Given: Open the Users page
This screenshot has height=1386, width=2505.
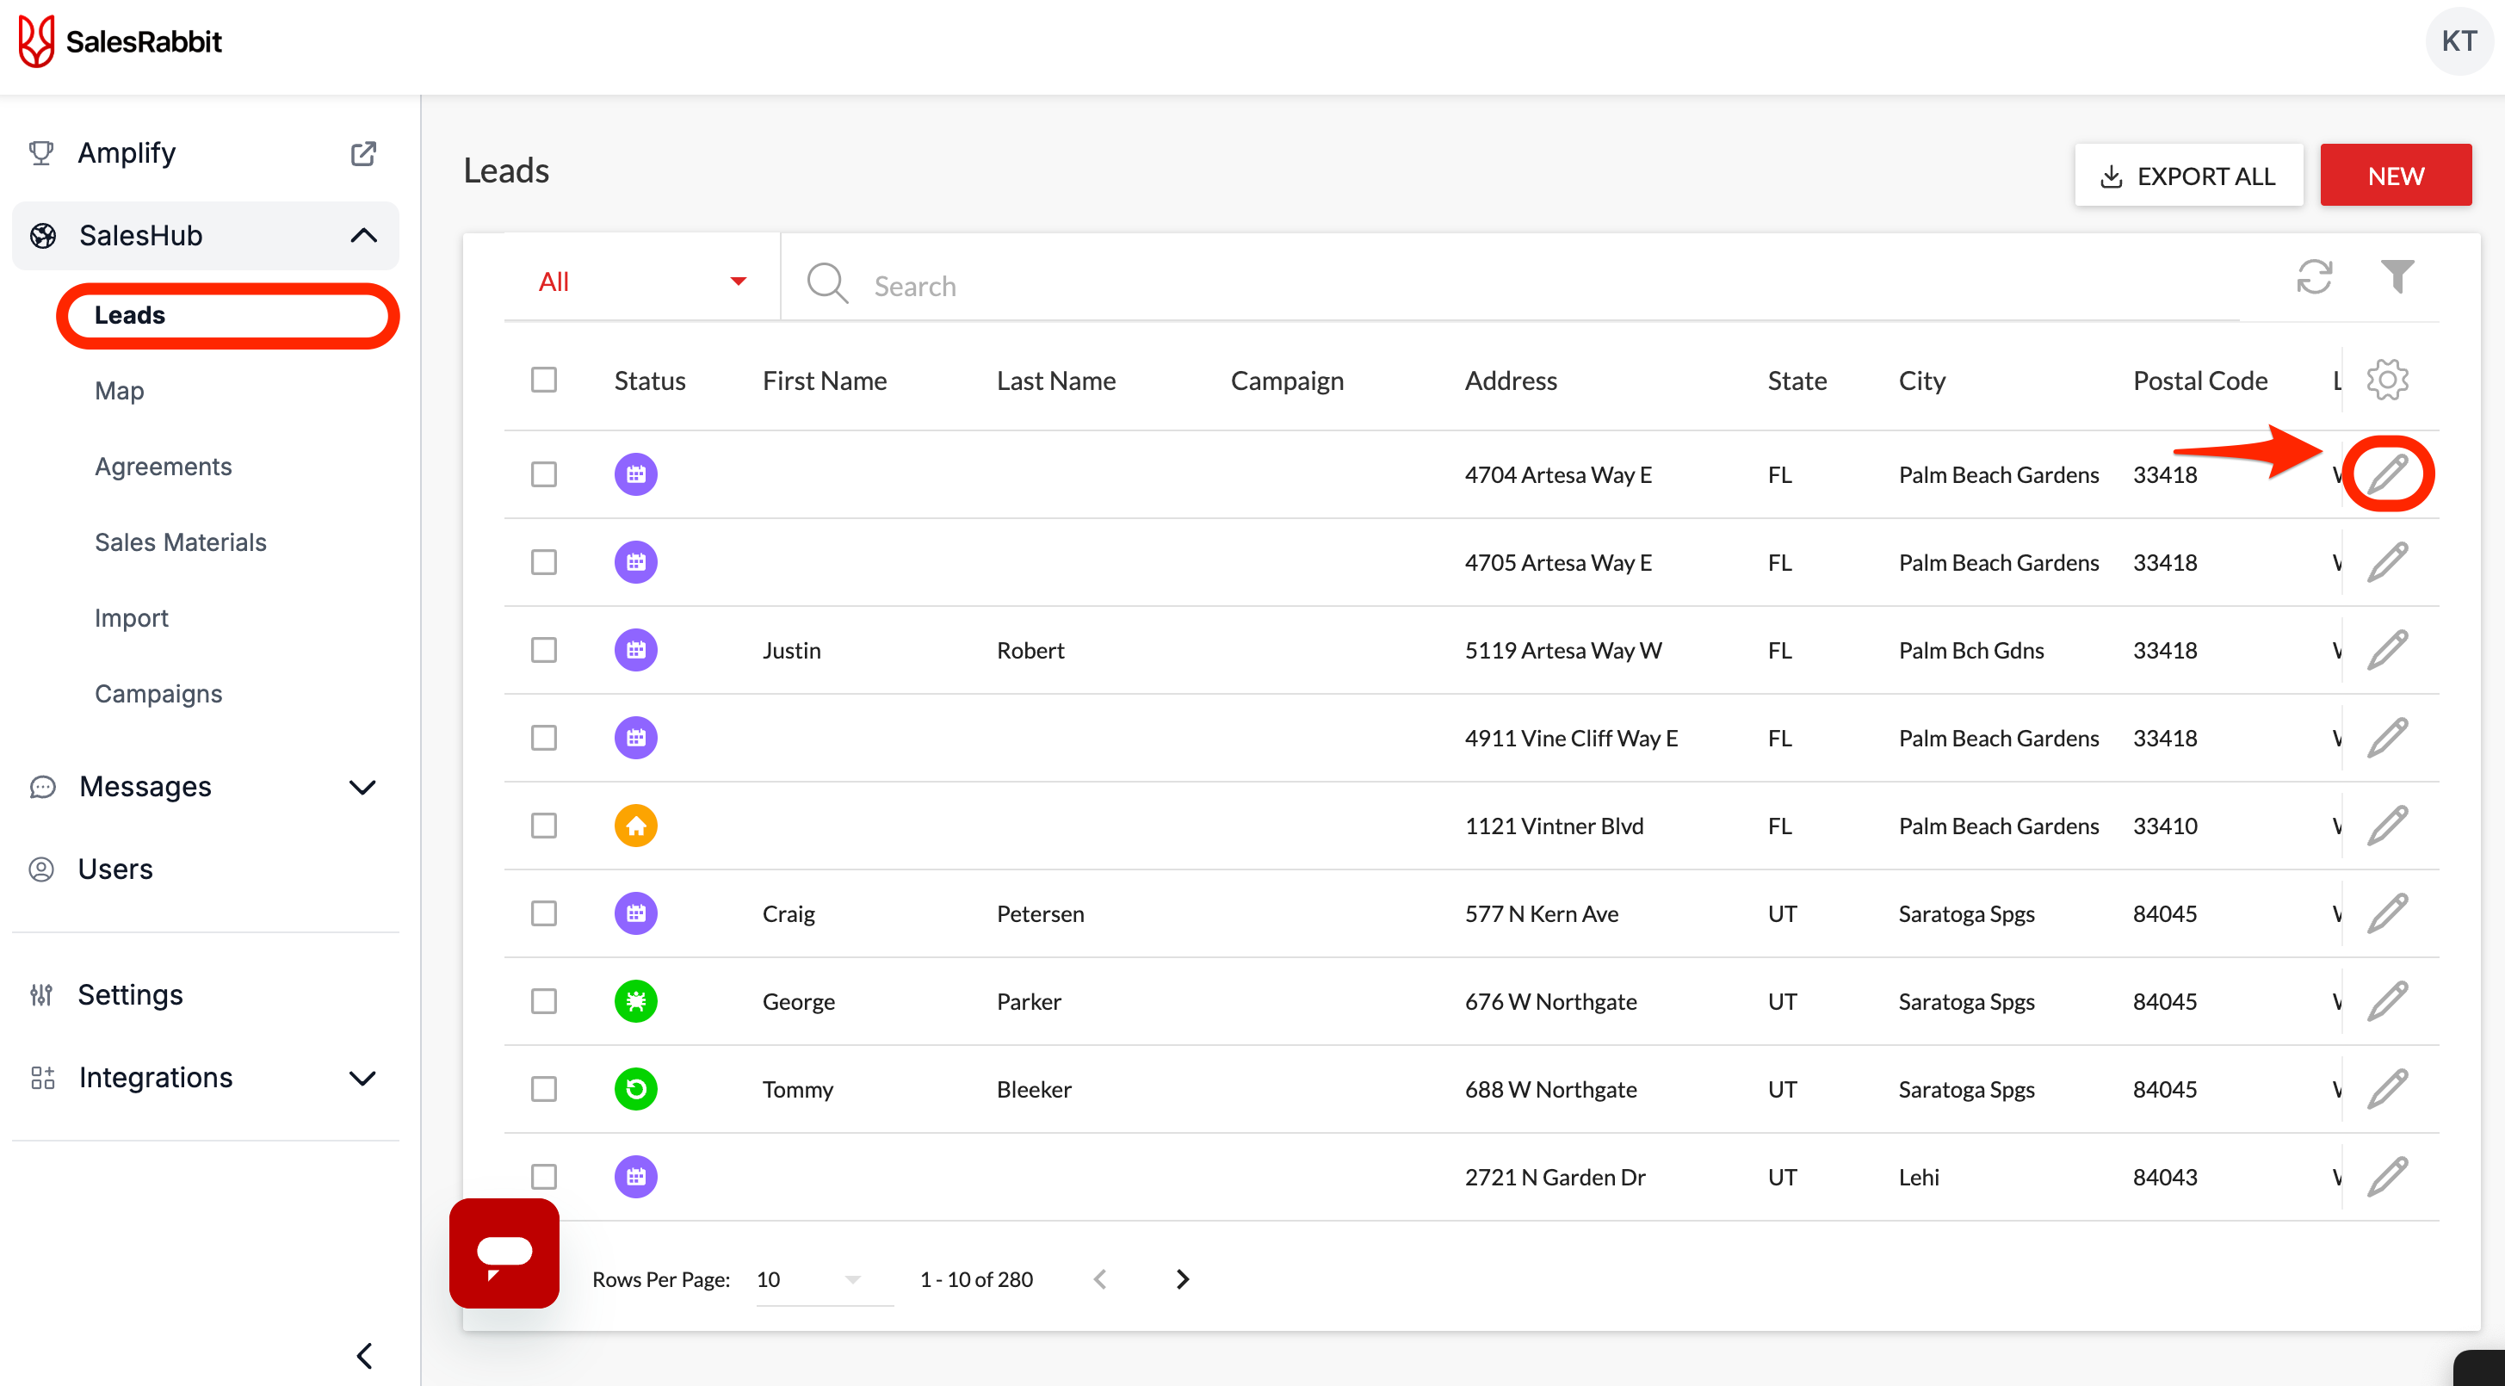Looking at the screenshot, I should (x=115, y=869).
